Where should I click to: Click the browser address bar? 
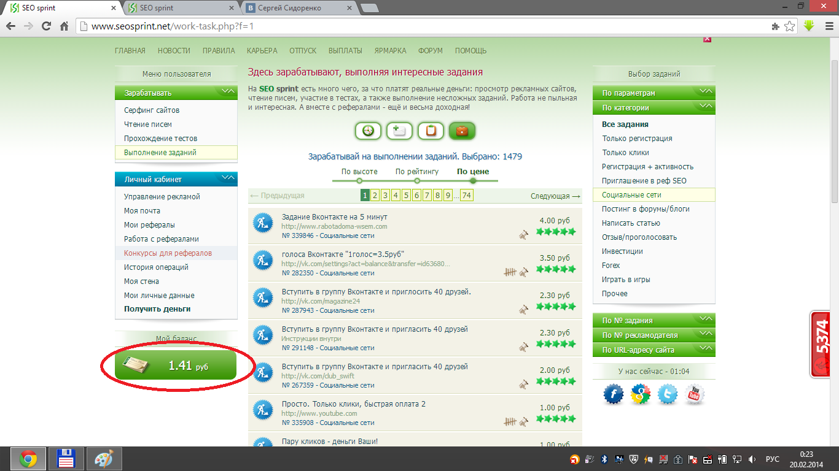[430, 26]
